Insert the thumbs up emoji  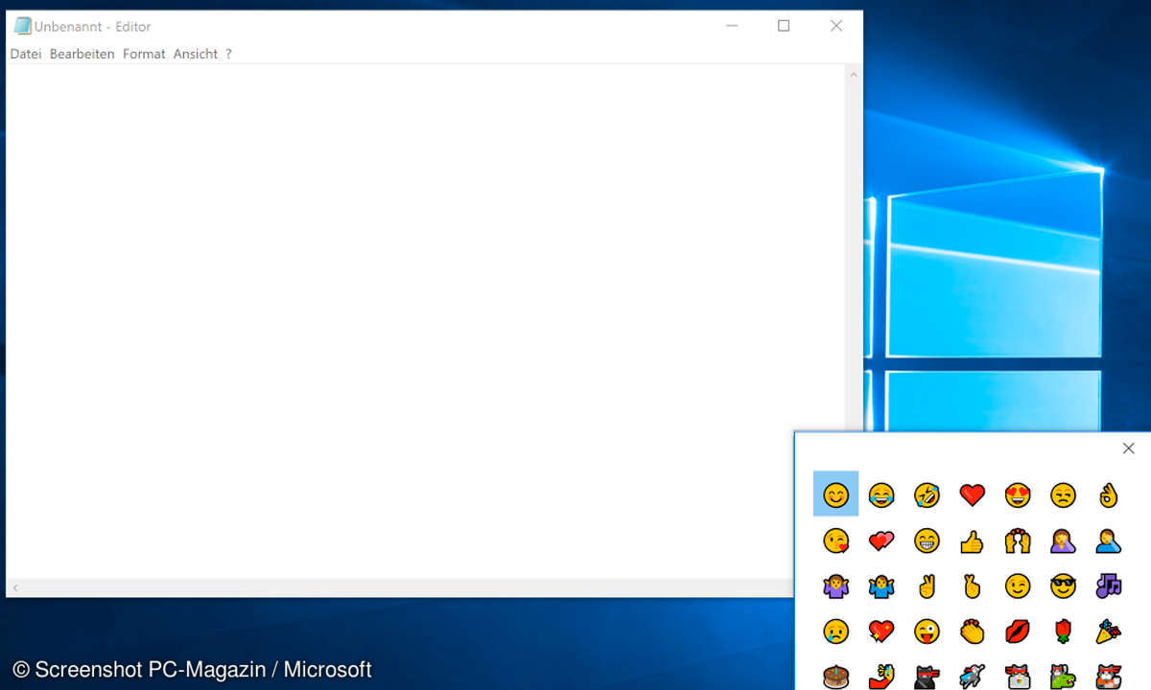973,540
